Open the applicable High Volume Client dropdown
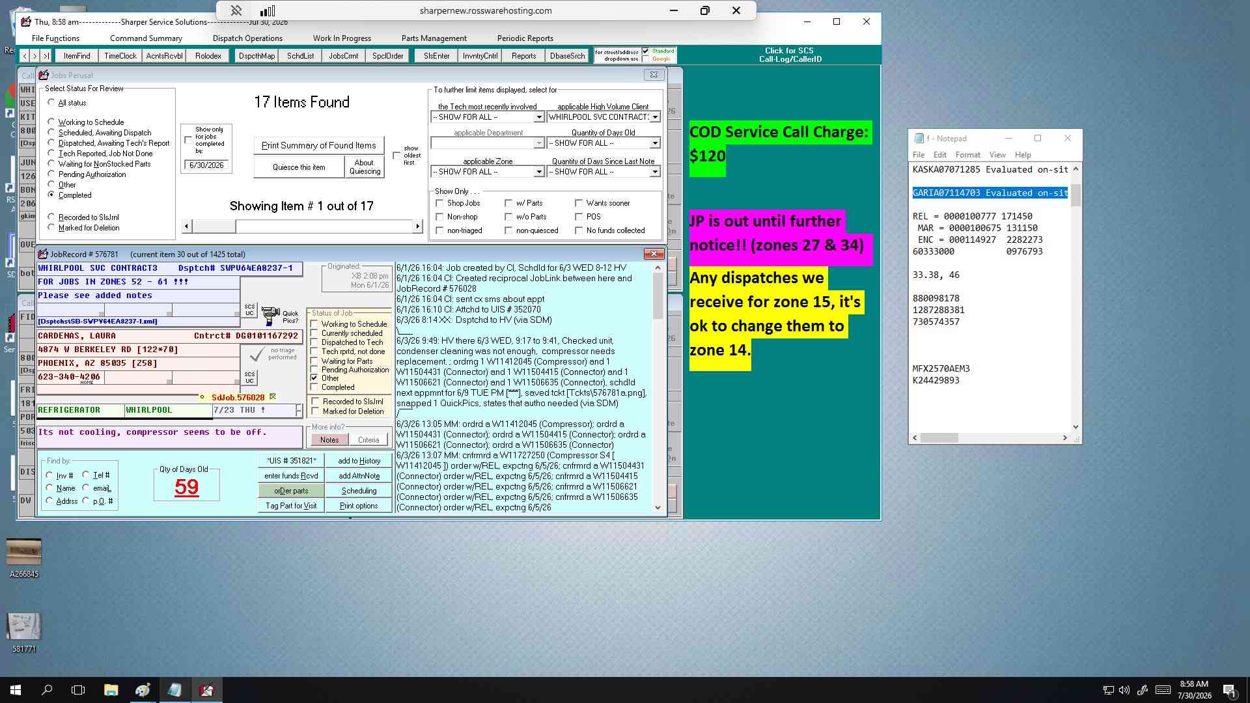This screenshot has height=703, width=1250. 655,117
